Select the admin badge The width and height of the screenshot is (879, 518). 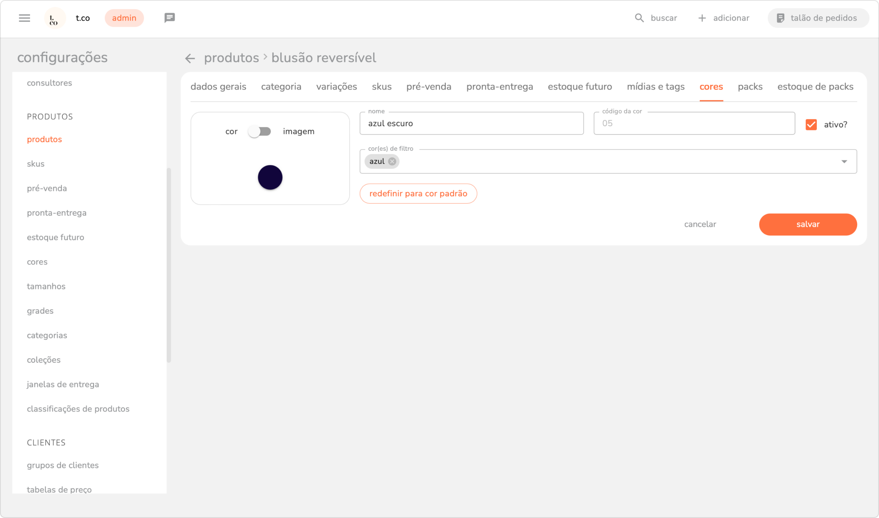pos(124,18)
